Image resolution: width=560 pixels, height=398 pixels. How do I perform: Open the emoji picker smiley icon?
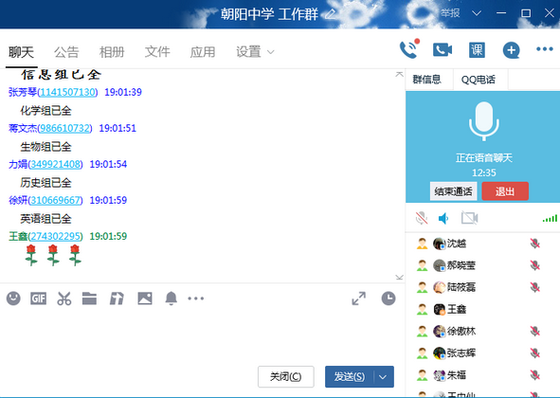pos(13,298)
